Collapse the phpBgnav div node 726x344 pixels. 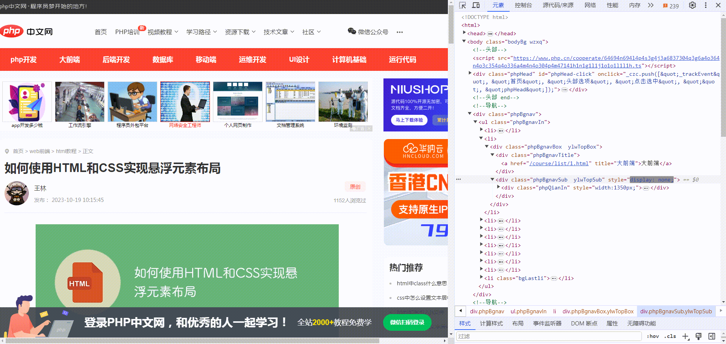(x=470, y=114)
